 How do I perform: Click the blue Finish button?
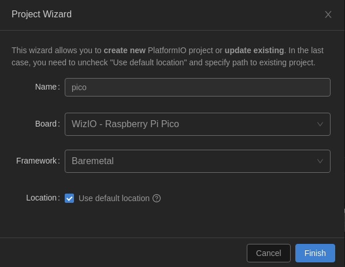click(x=315, y=253)
